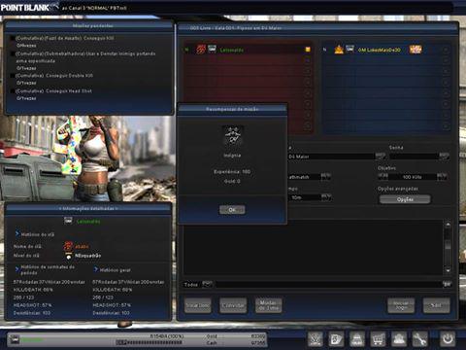Toggle the third slot circle in red team
466x350 pixels.
[x=308, y=72]
